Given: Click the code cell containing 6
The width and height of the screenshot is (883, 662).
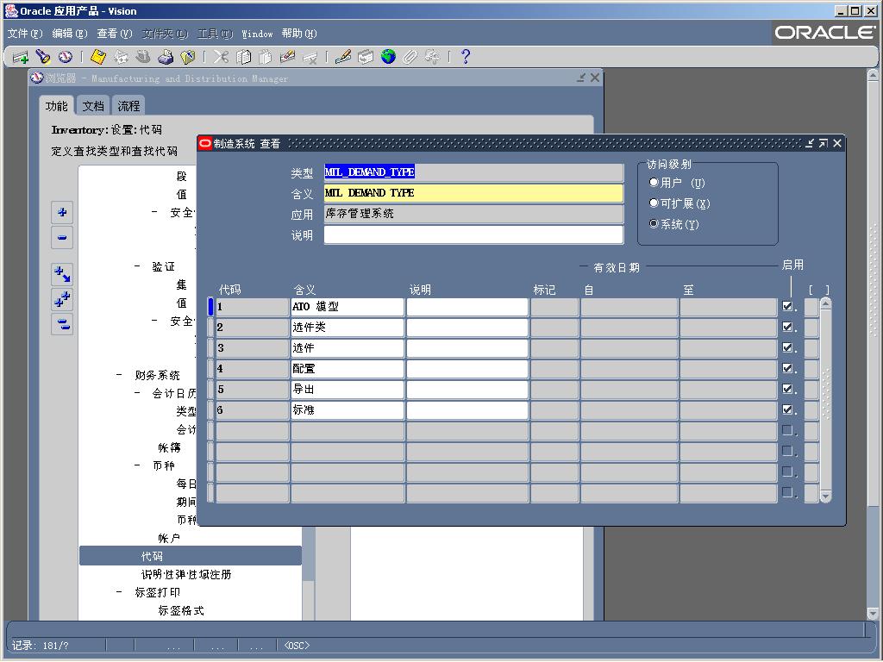Looking at the screenshot, I should (x=253, y=410).
